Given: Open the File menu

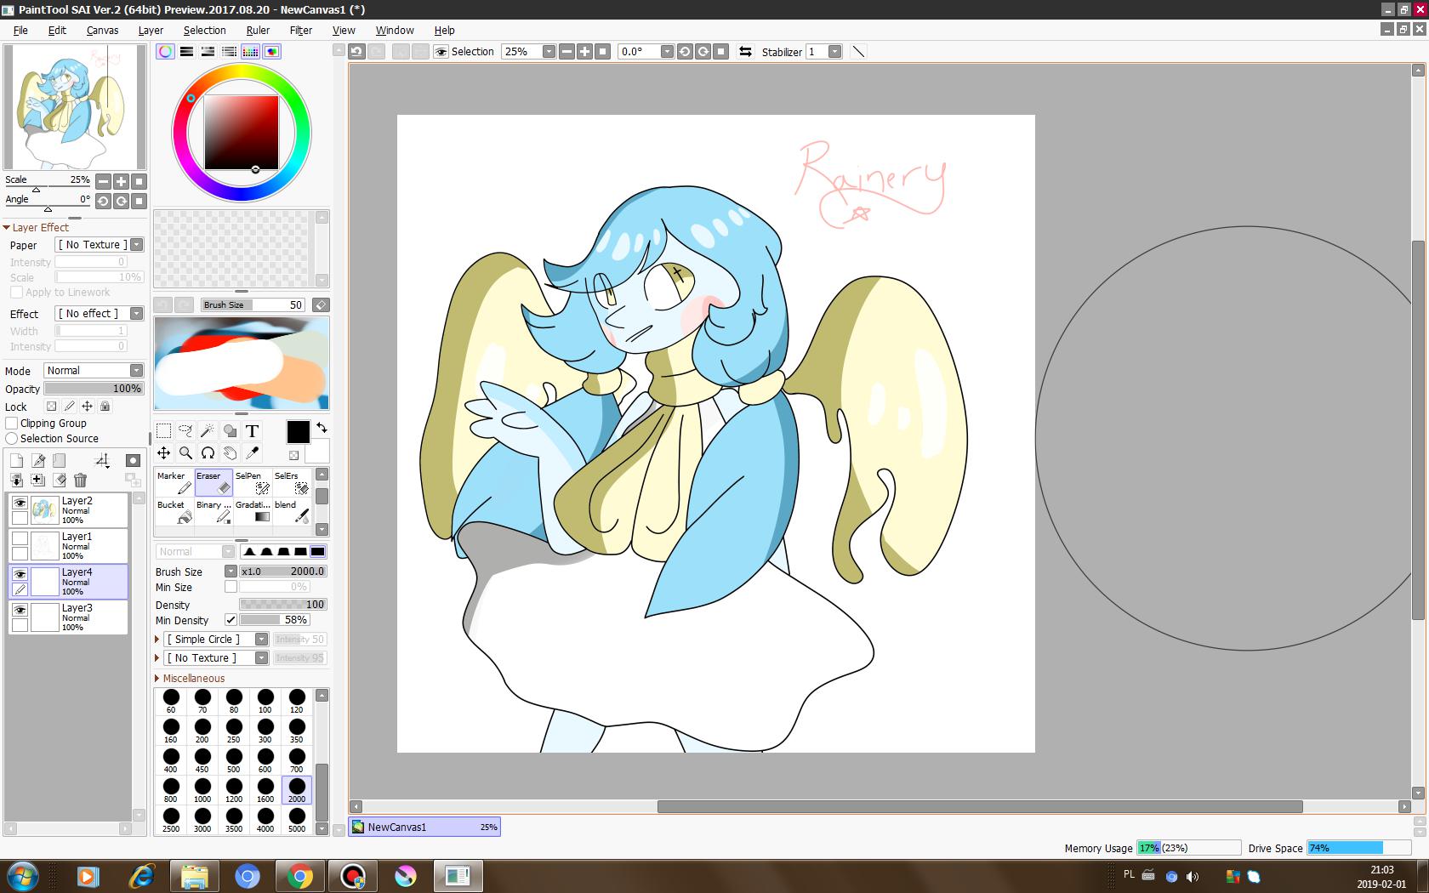Looking at the screenshot, I should (x=20, y=30).
